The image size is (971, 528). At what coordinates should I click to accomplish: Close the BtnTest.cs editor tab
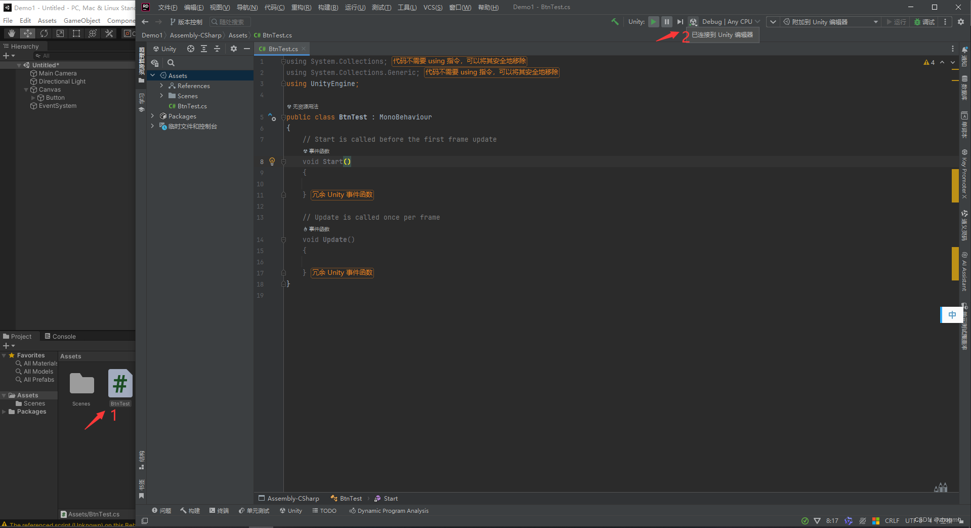point(304,49)
